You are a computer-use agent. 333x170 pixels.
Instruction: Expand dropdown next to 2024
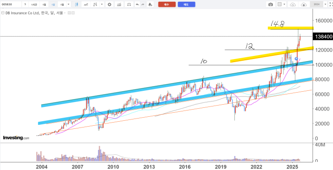[325, 4]
